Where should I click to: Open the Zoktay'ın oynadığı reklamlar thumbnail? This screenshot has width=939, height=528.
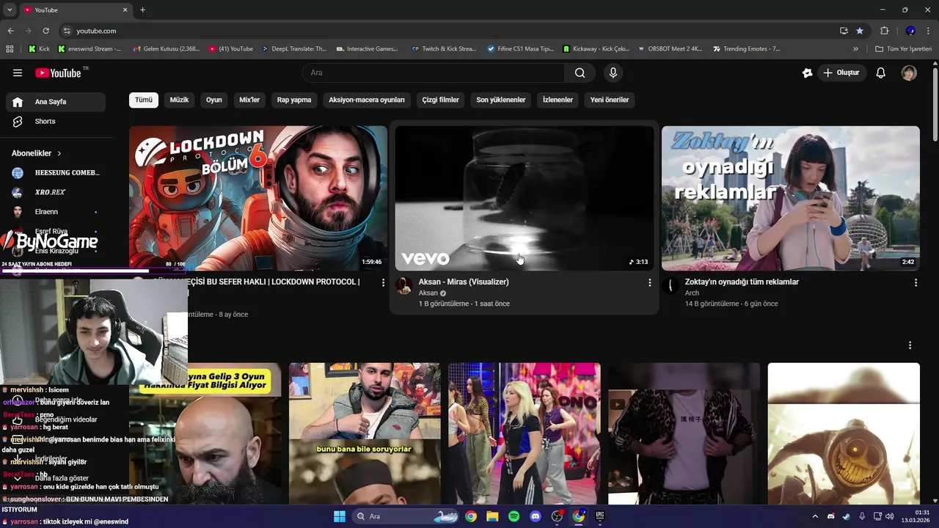(x=790, y=198)
